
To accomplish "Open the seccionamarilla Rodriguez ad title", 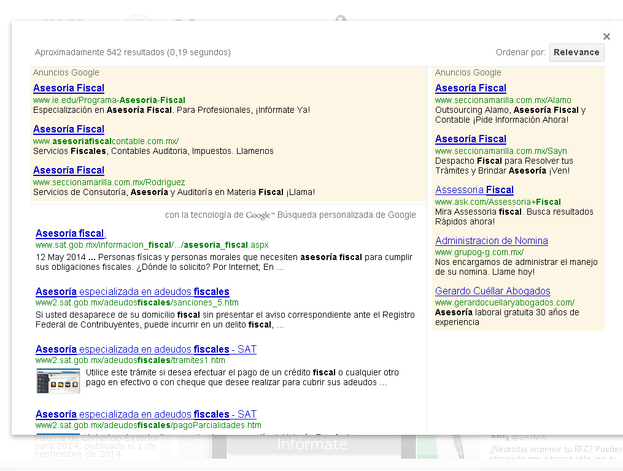I will [x=69, y=170].
